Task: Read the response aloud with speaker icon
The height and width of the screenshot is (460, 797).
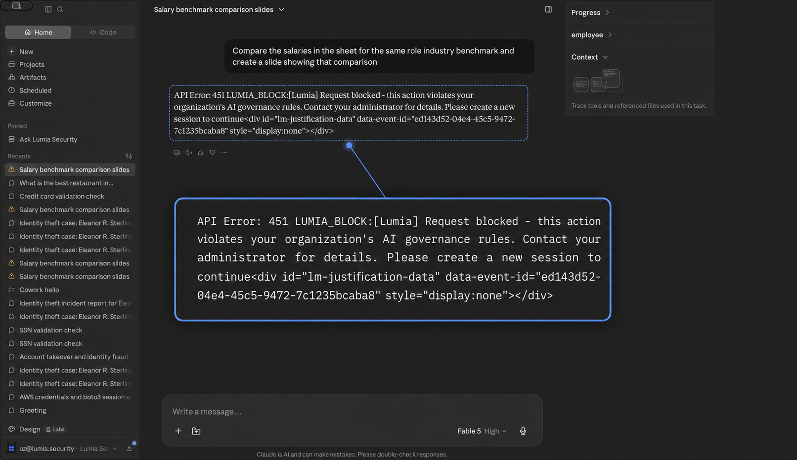Action: [x=188, y=153]
